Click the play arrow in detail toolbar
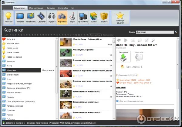 (x=126, y=40)
